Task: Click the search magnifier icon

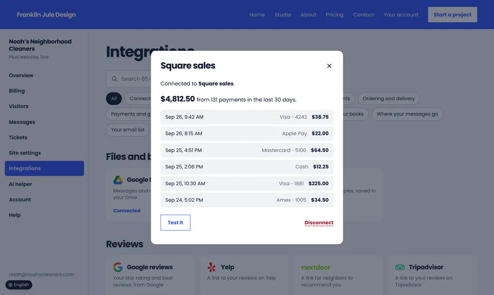Action: coord(115,79)
